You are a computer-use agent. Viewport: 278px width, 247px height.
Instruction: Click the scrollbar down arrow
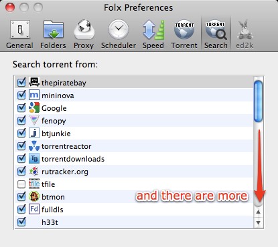tap(259, 222)
